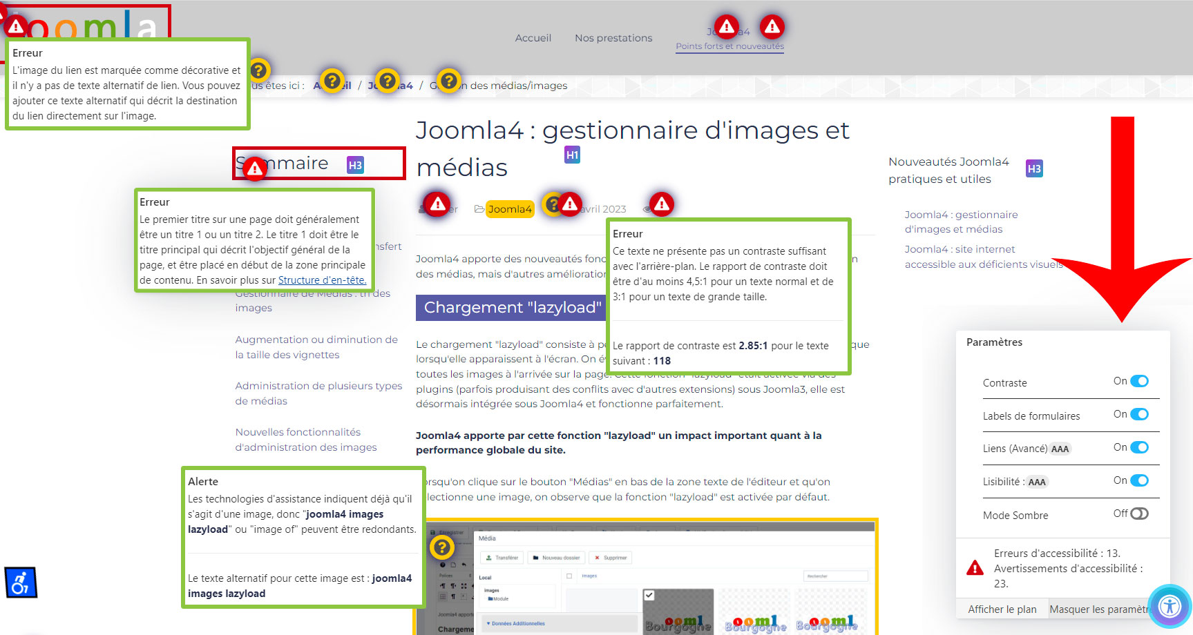Click the AAA badge next to Liens (Avancé)
Screen dimensions: 1193x635
point(1060,449)
